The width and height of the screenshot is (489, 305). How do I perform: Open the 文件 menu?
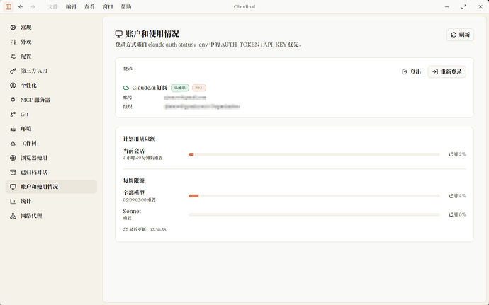[52, 6]
